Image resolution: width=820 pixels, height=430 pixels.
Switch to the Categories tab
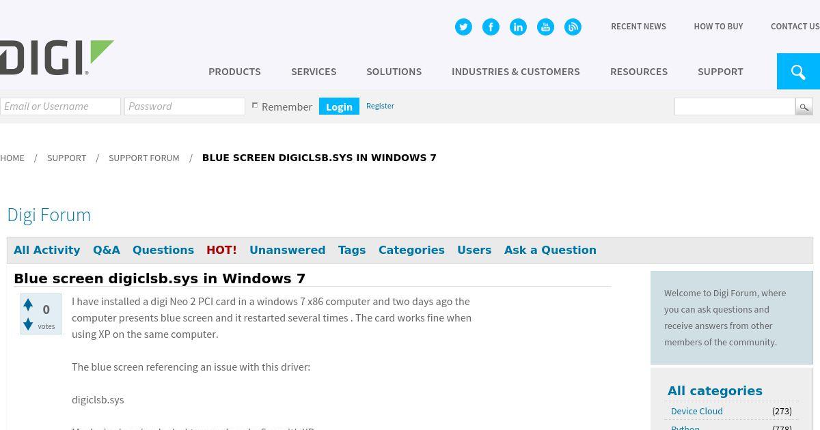point(411,250)
